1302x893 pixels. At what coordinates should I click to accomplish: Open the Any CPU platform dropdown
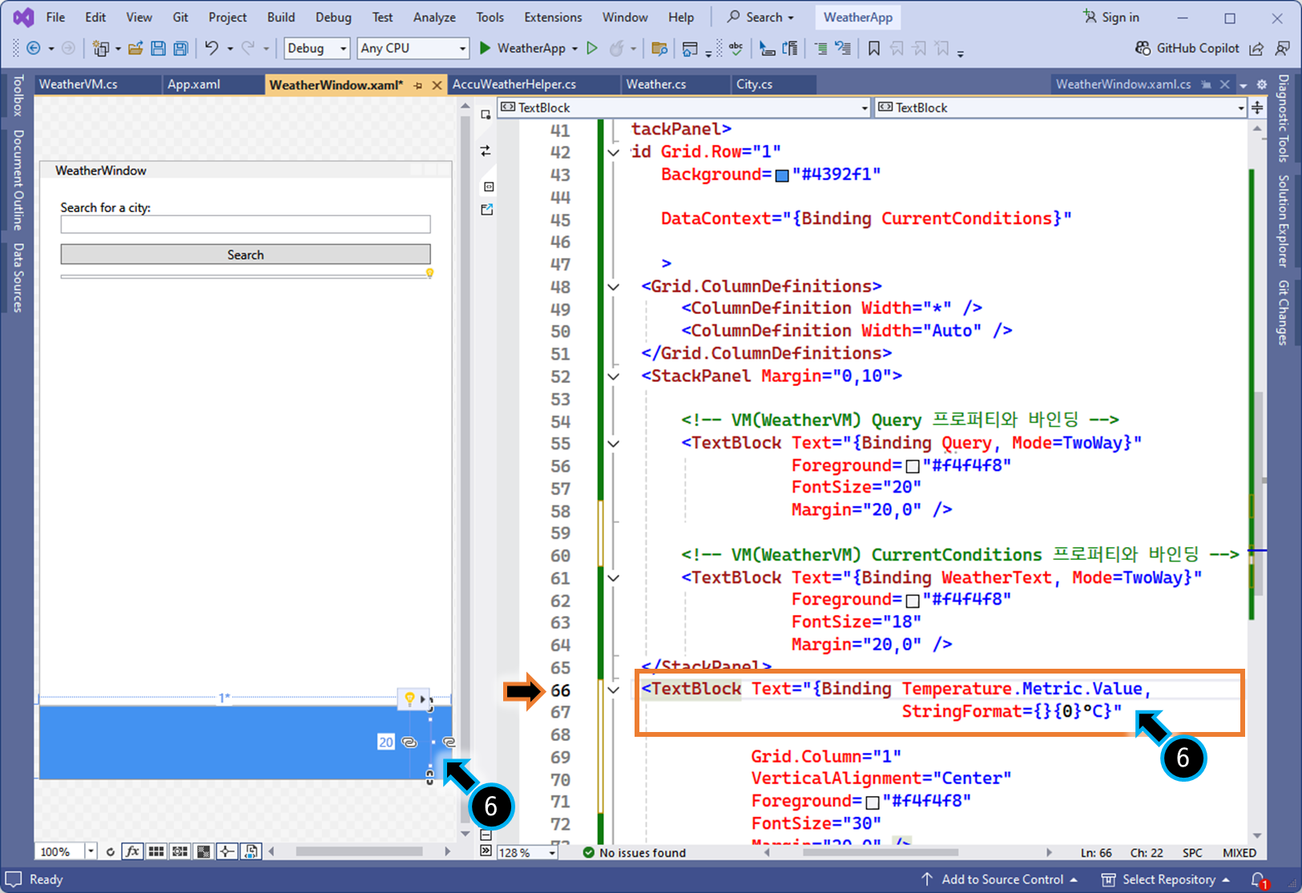point(413,48)
